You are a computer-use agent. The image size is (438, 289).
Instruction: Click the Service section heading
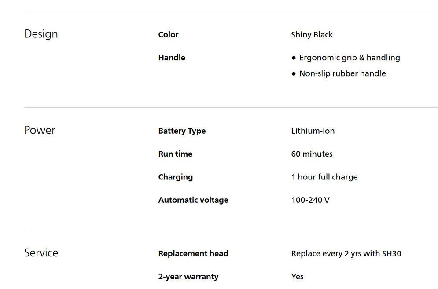pyautogui.click(x=41, y=253)
